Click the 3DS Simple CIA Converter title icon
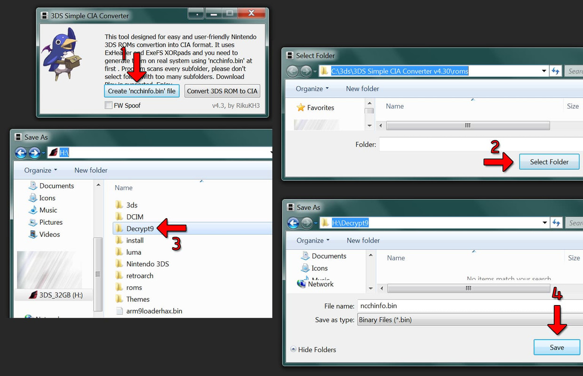This screenshot has width=583, height=376. point(44,16)
